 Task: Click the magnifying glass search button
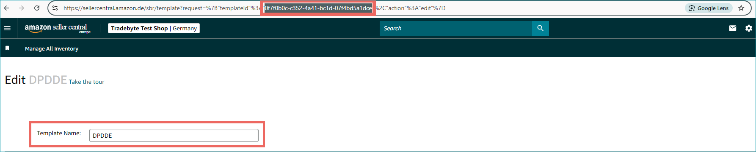(x=540, y=28)
